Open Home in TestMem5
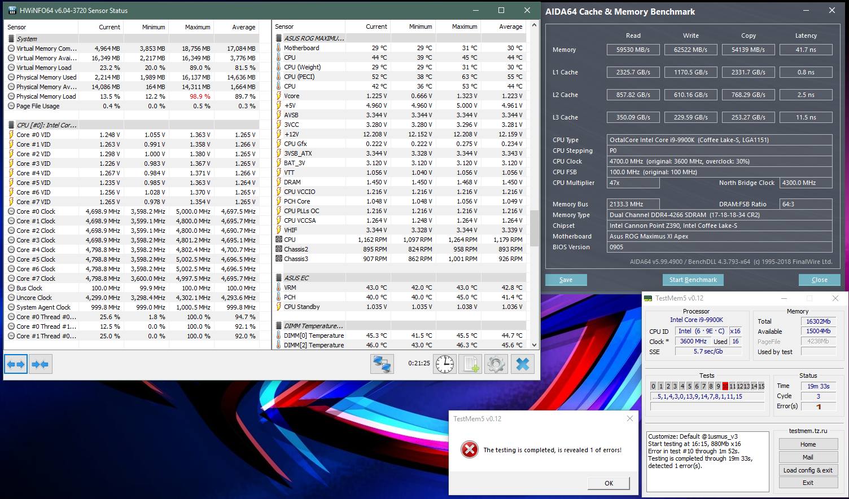 tap(808, 444)
